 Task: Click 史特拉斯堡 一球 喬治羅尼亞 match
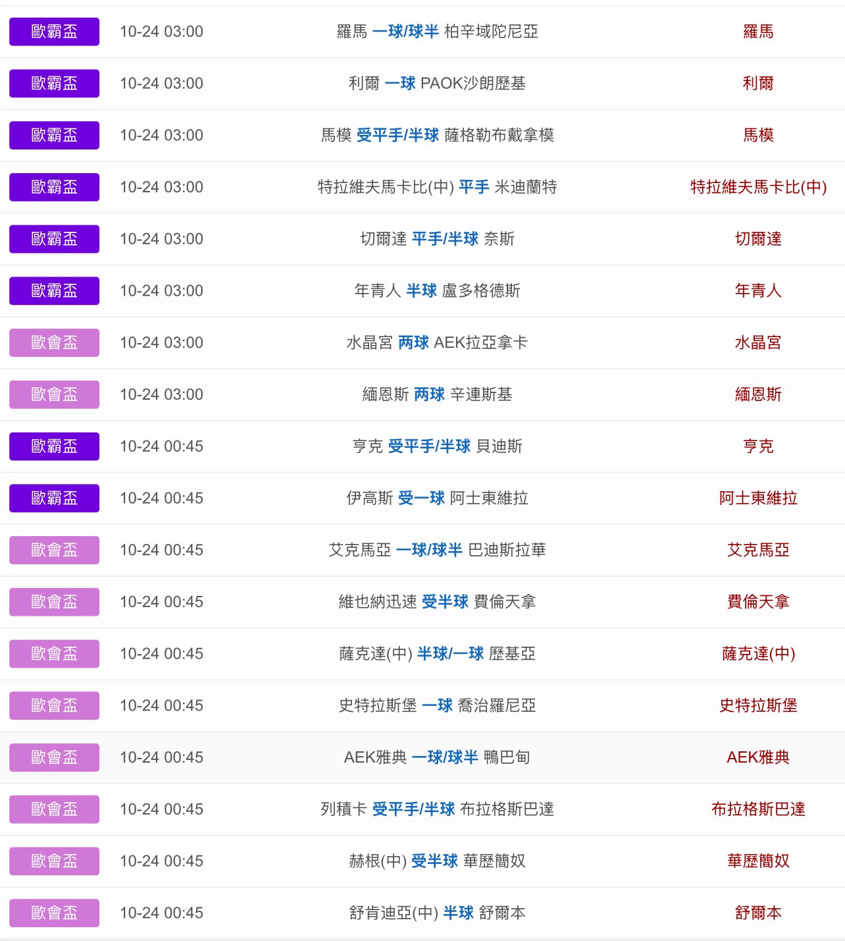click(x=437, y=706)
